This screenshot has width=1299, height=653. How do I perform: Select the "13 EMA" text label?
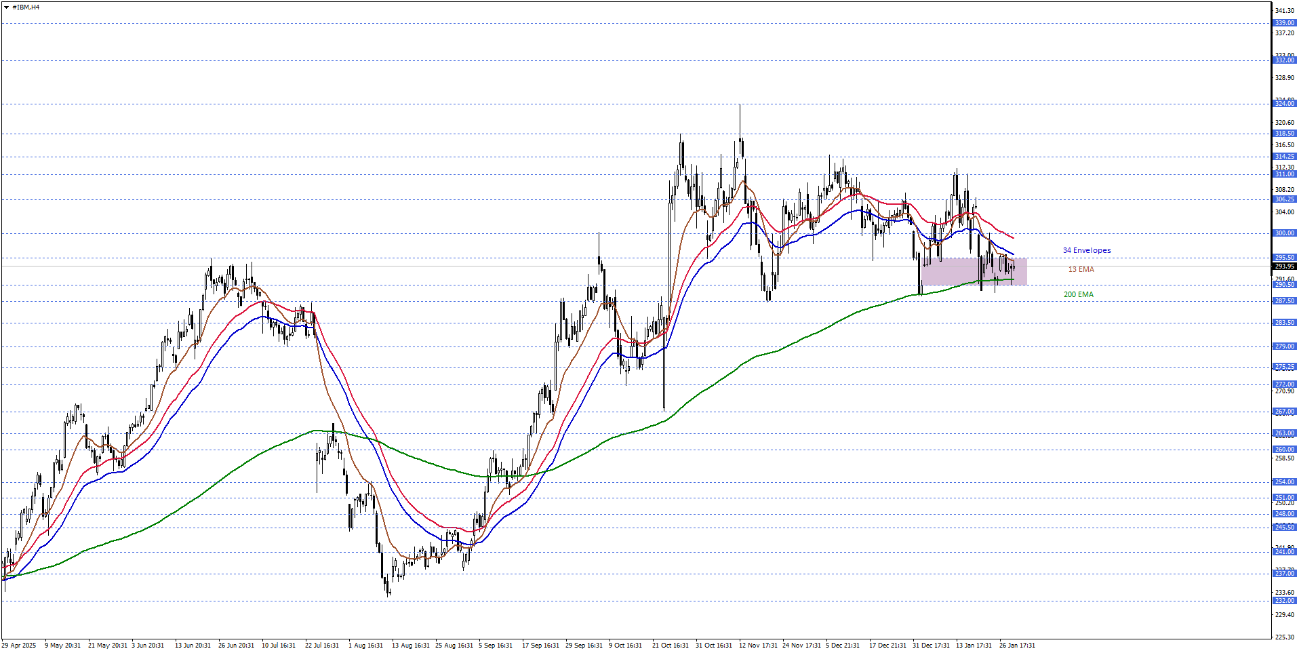(x=1081, y=270)
